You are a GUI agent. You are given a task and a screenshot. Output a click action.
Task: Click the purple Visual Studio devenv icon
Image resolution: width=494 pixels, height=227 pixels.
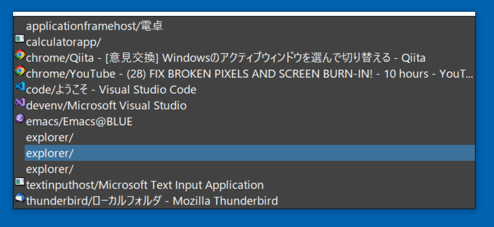(x=20, y=103)
